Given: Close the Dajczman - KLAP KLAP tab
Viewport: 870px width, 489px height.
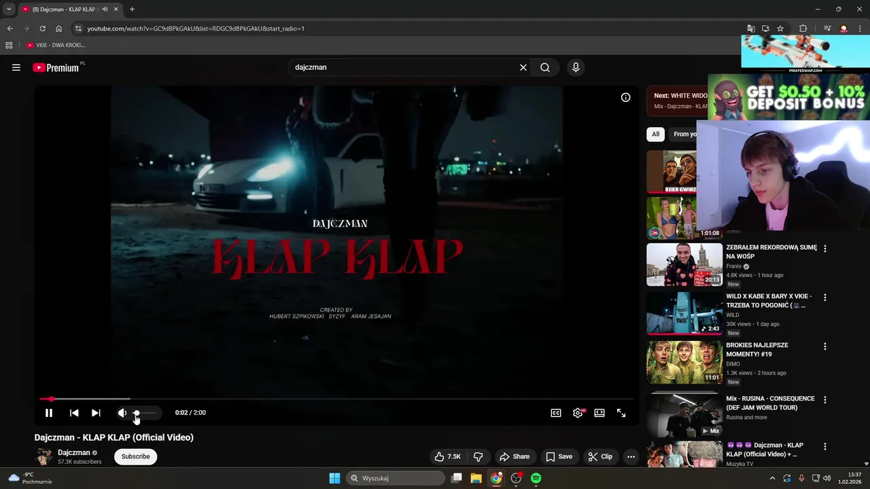Looking at the screenshot, I should 116,10.
